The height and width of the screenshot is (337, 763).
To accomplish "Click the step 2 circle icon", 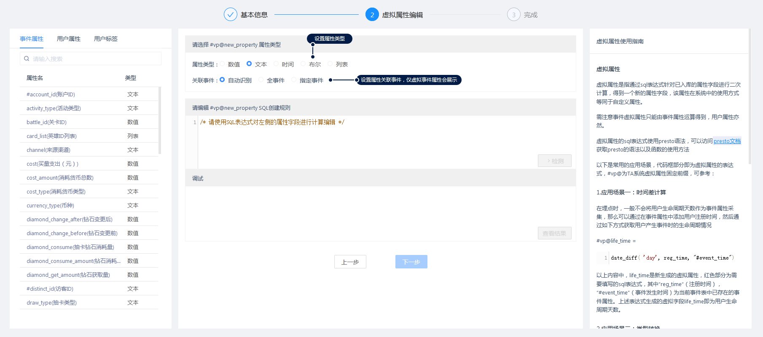I will click(x=372, y=15).
